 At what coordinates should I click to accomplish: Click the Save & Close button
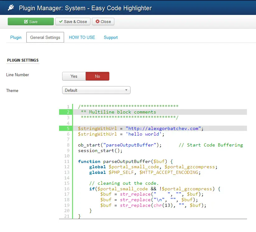coord(73,21)
